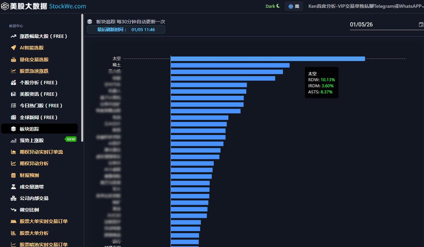The width and height of the screenshot is (424, 247).
Task: Click ASTS: 8.37% in the tooltip
Action: tap(320, 92)
